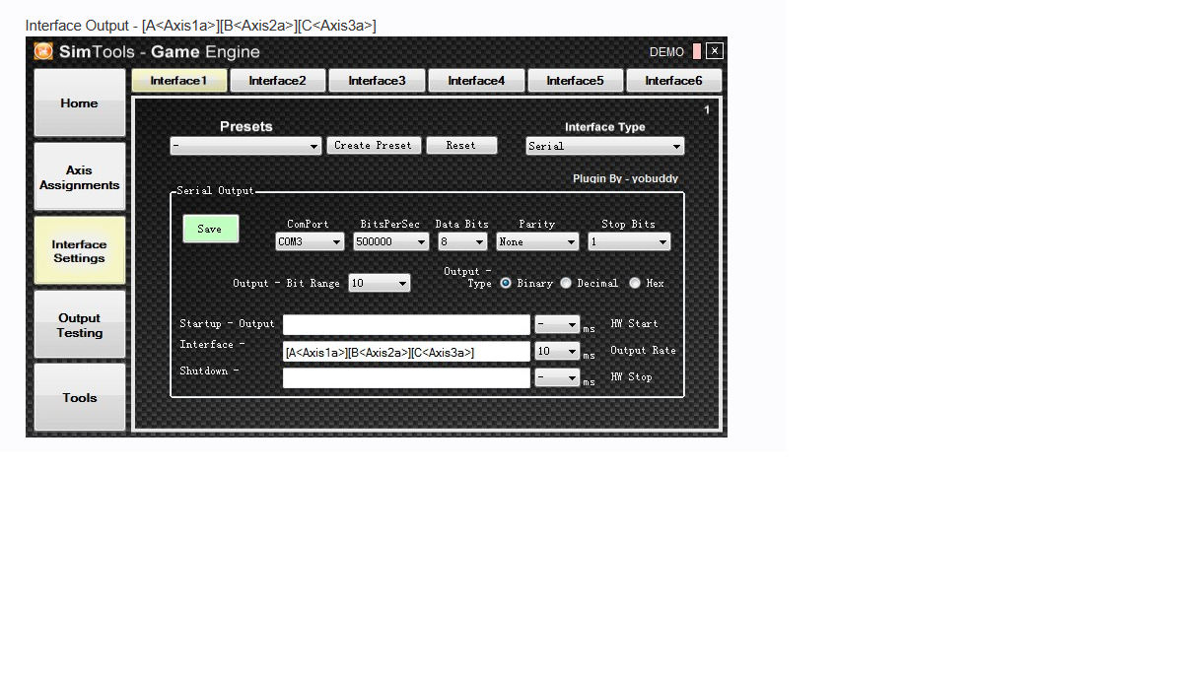Screen dimensions: 1183x674
Task: Open the Tools section
Action: (x=80, y=398)
